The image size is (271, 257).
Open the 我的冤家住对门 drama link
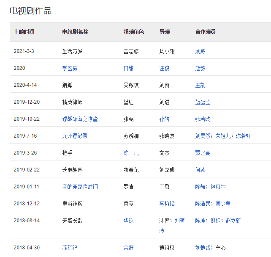click(80, 187)
